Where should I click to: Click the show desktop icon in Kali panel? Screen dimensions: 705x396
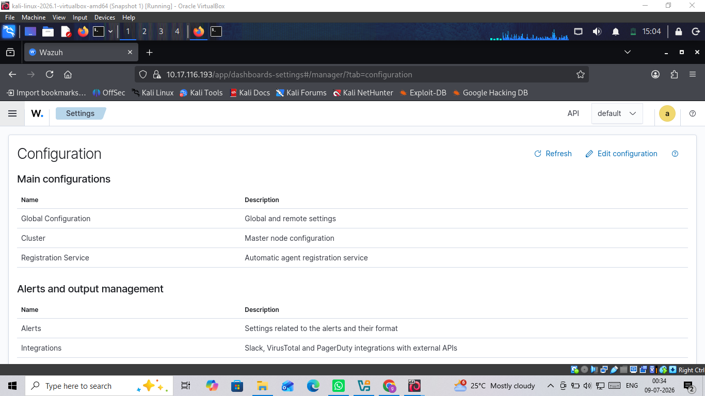30,31
